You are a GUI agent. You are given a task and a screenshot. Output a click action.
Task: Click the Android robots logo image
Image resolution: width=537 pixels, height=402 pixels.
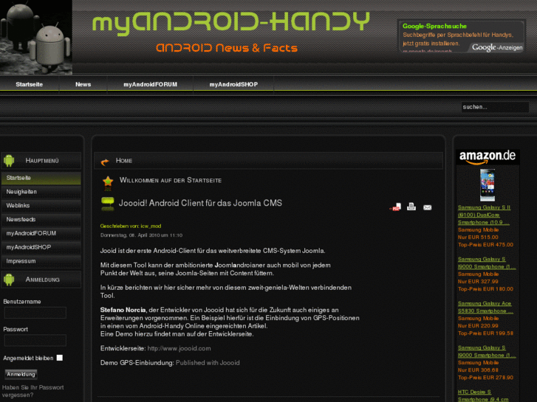(36, 37)
